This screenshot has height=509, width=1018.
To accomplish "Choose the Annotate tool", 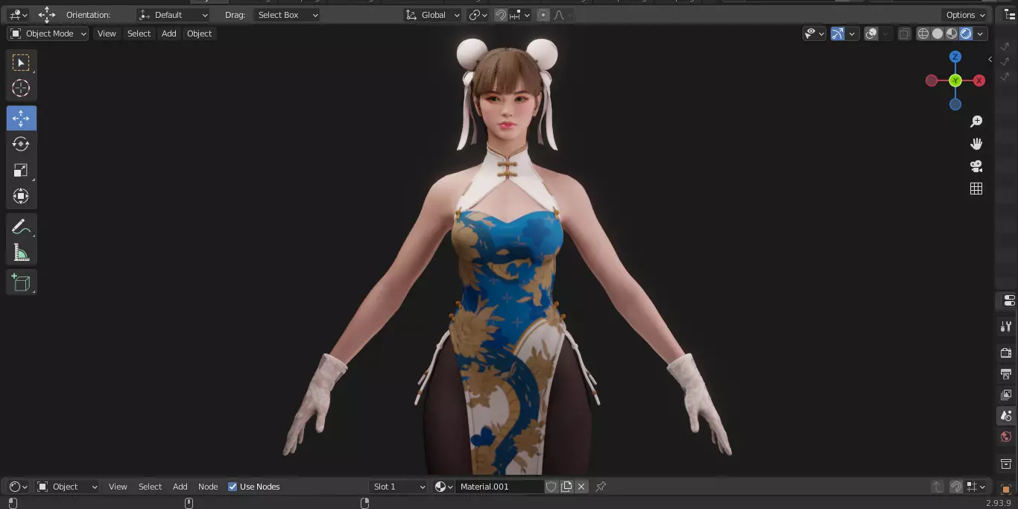I will click(x=21, y=227).
